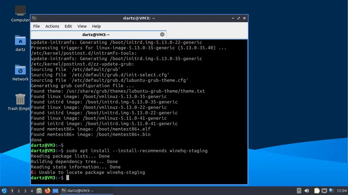
Task: Click the 'Found theme' lubuntu-grub-theme line
Action: tap(118, 91)
